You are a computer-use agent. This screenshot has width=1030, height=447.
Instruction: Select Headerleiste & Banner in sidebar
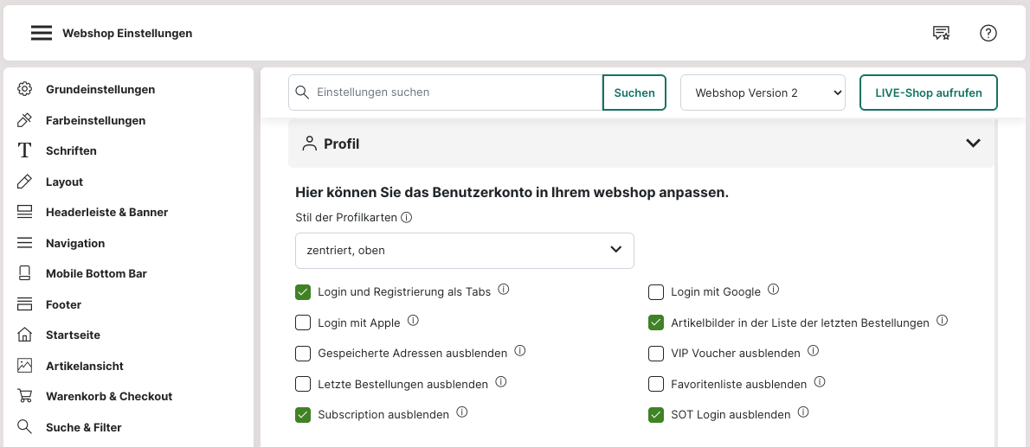click(106, 212)
